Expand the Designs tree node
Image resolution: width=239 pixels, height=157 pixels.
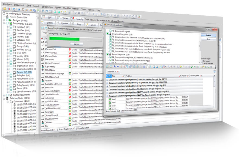[x=4, y=20]
